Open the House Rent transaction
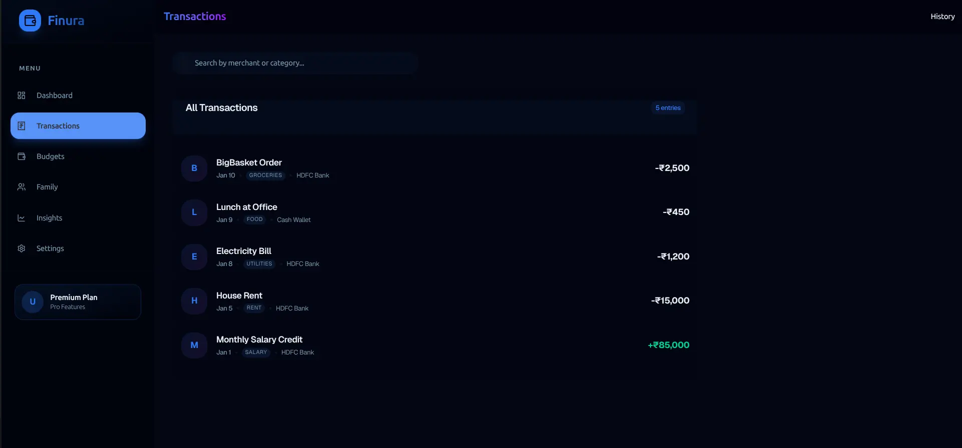The image size is (962, 448). [239, 295]
